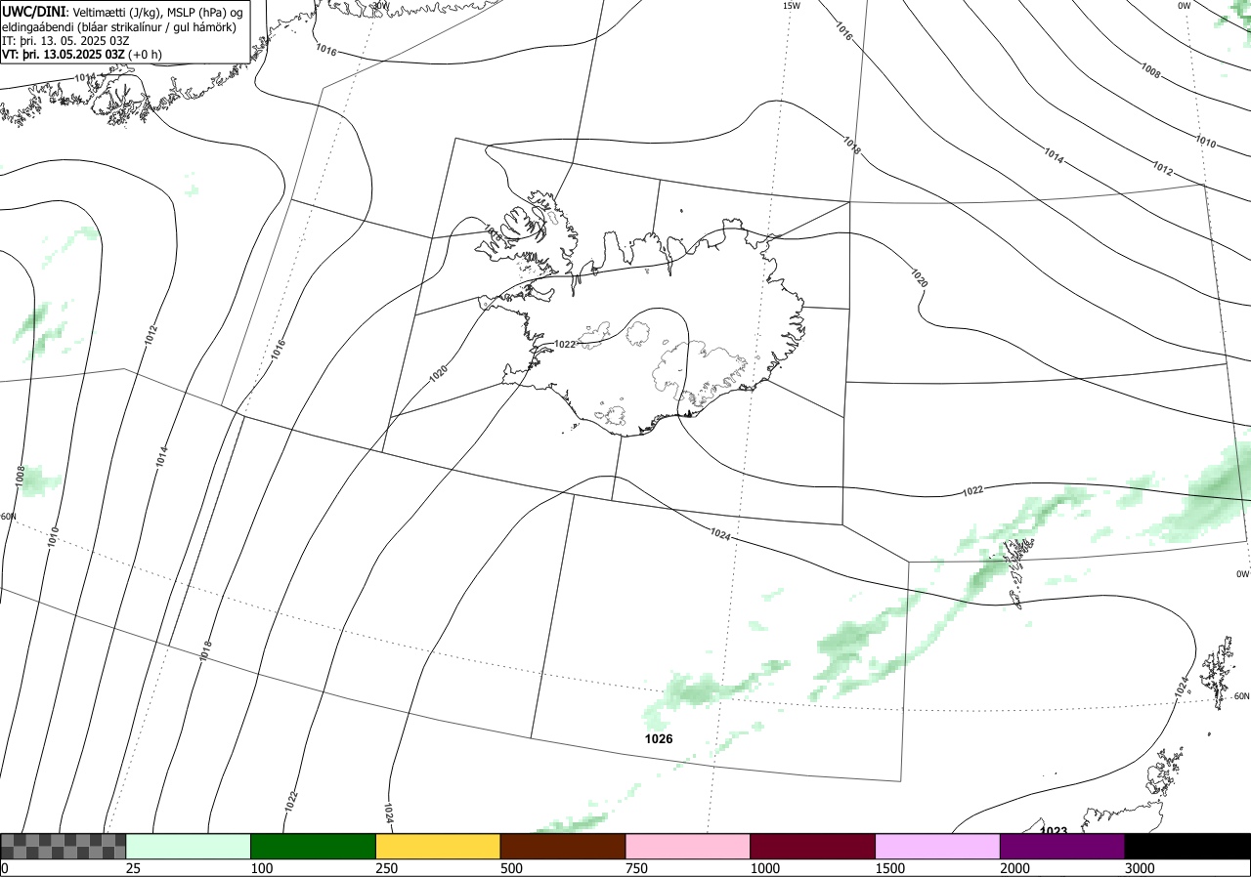Click the brown 500–750 legend swatch
This screenshot has width=1251, height=877.
(563, 846)
